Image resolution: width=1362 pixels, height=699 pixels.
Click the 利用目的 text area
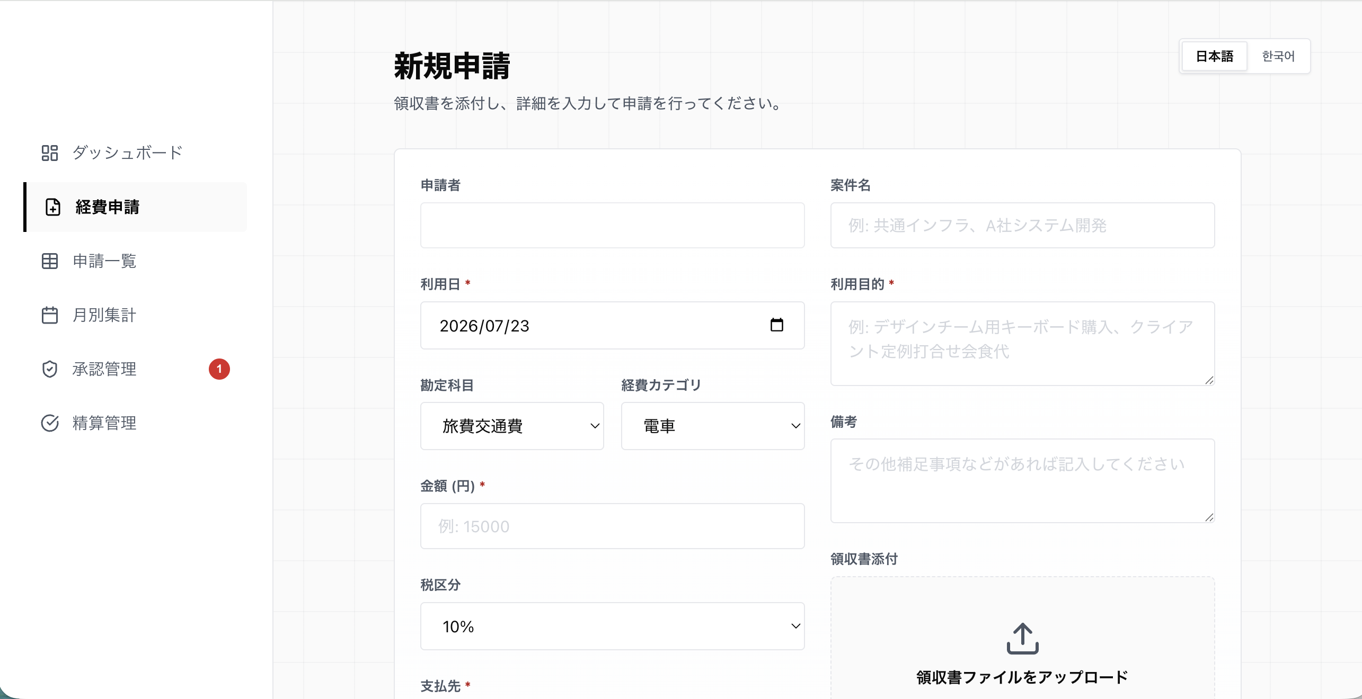(1023, 344)
